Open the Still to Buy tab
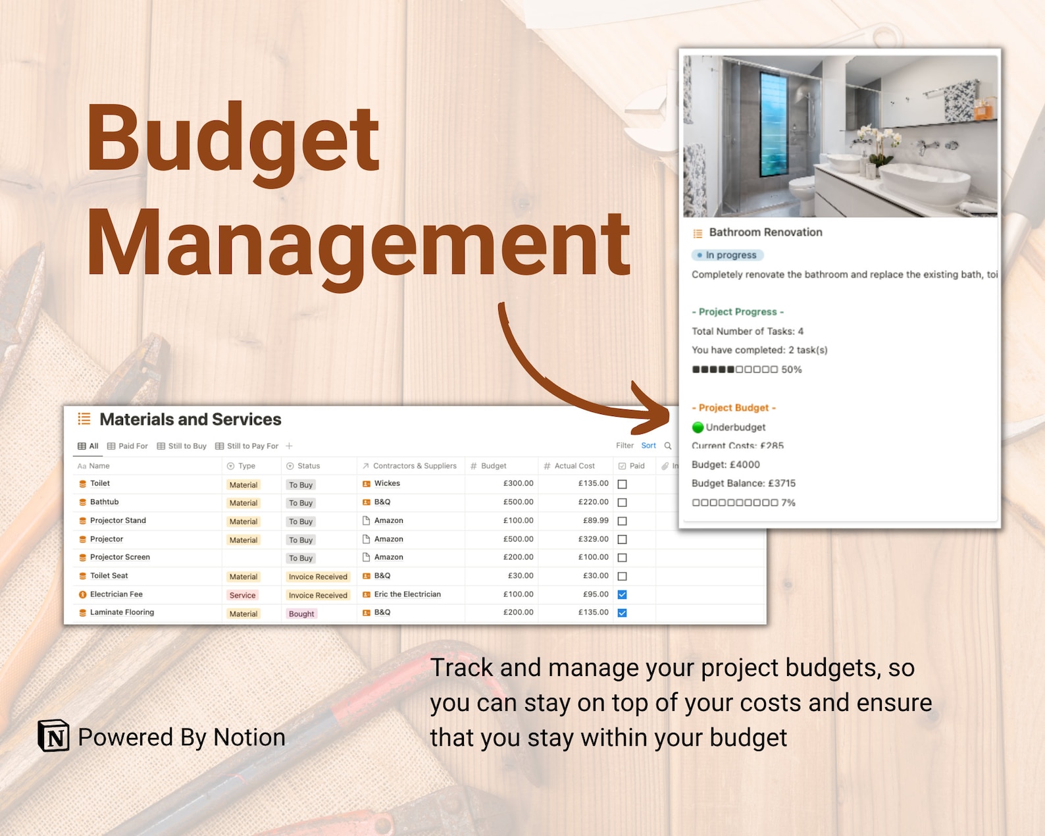The width and height of the screenshot is (1045, 836). pyautogui.click(x=182, y=446)
